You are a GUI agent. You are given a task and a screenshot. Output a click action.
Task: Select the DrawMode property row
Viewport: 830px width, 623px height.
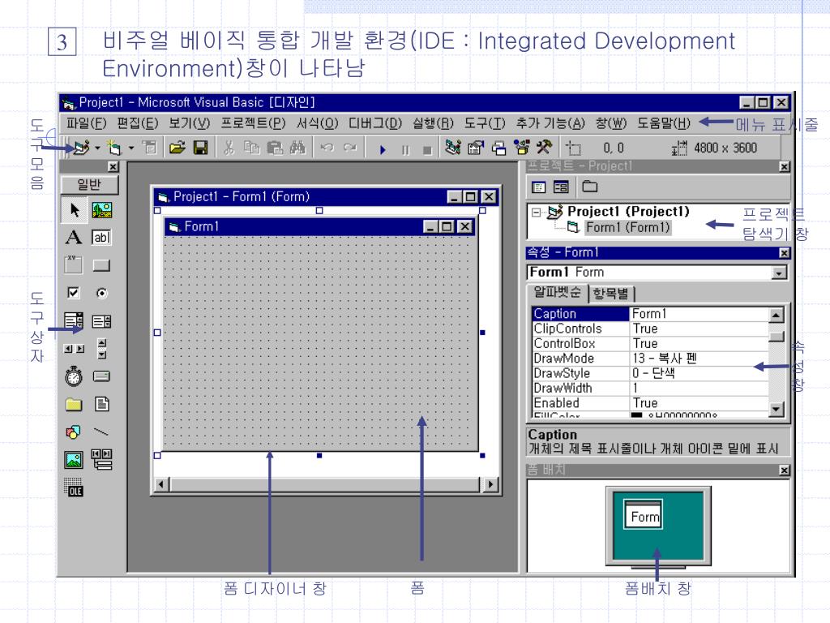650,358
